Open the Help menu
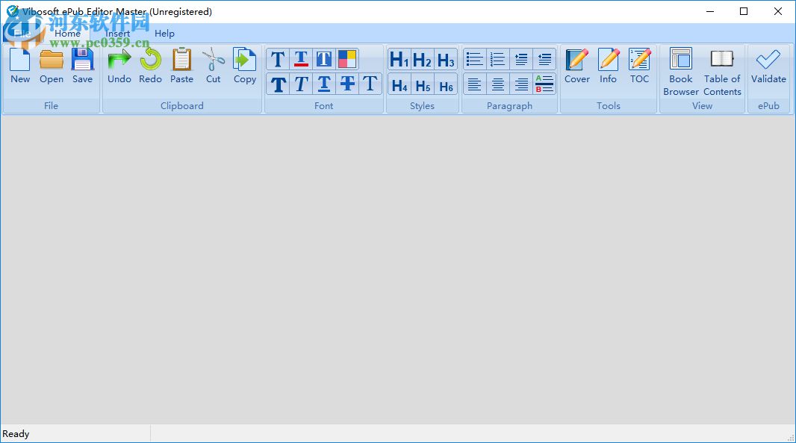Viewport: 796px width, 443px height. tap(164, 33)
